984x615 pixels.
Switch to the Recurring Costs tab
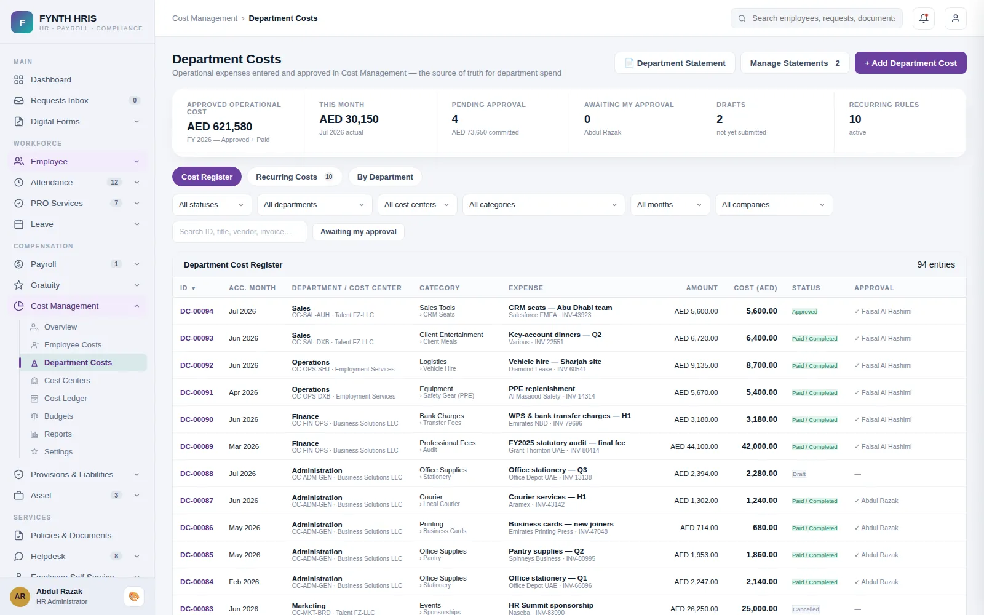click(294, 177)
